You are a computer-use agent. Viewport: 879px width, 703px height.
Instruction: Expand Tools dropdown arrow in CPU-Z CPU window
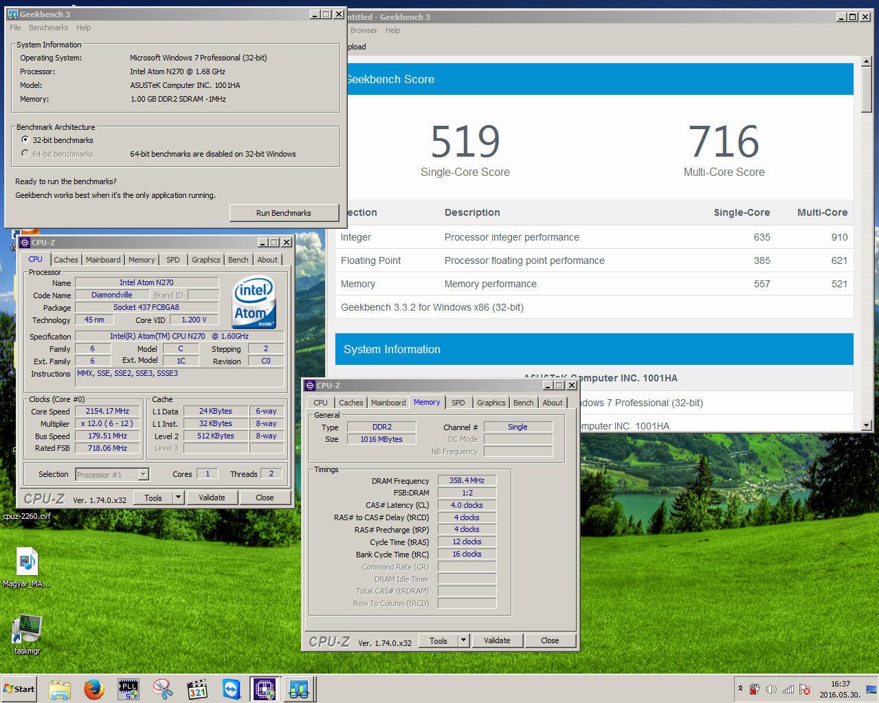[179, 498]
